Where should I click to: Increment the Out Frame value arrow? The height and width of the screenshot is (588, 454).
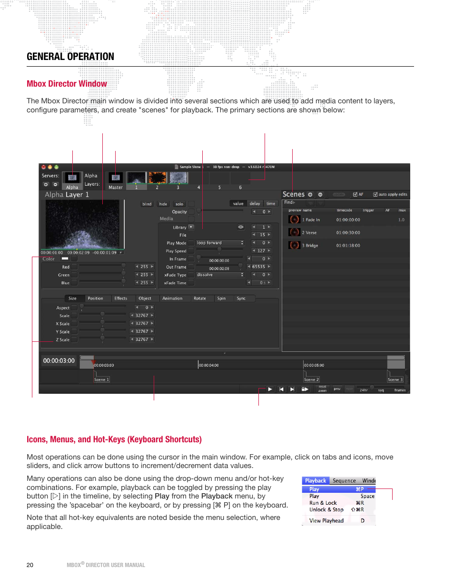(x=269, y=267)
